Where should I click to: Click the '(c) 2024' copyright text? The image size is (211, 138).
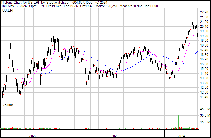(x=101, y=2)
